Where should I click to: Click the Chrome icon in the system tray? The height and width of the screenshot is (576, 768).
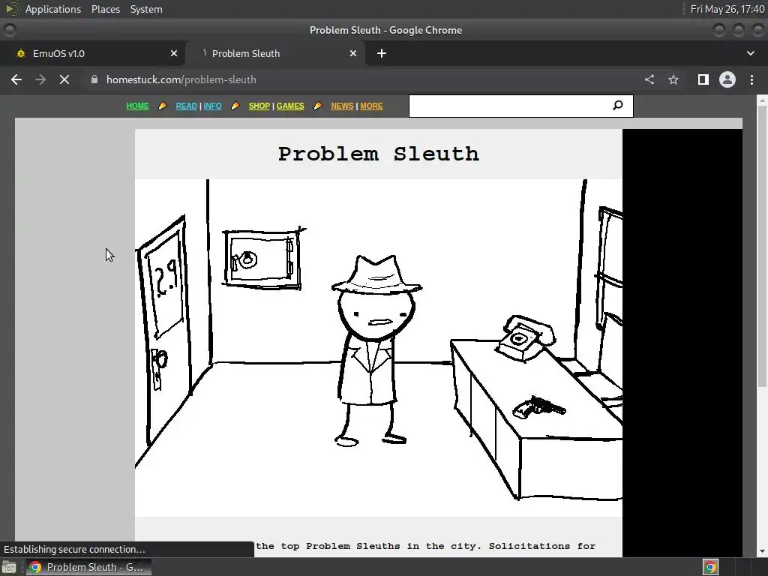coord(710,567)
